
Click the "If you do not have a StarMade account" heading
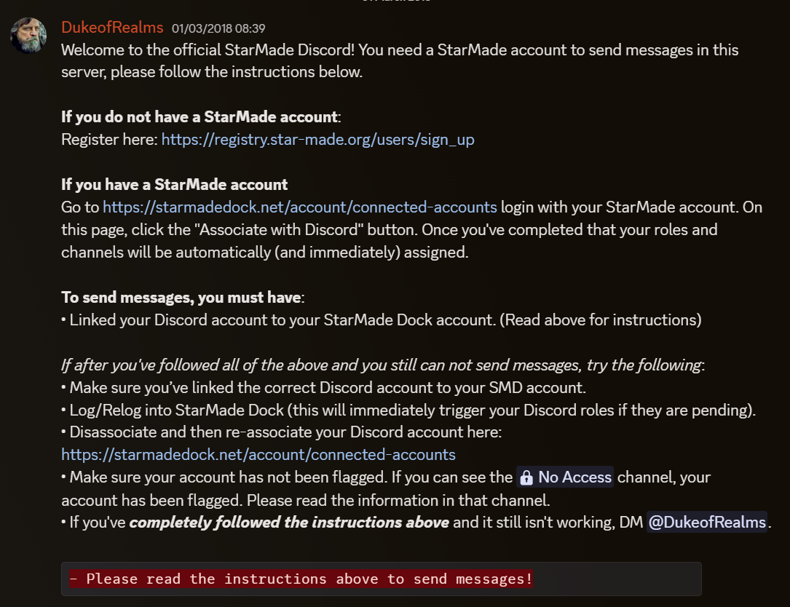(199, 117)
